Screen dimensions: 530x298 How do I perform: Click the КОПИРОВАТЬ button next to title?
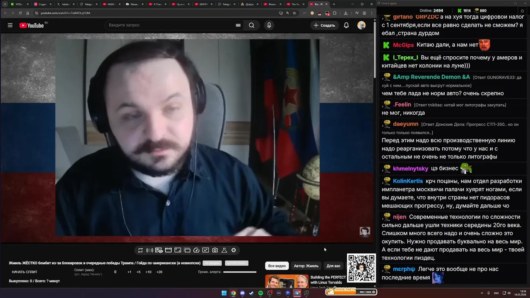tap(236, 263)
